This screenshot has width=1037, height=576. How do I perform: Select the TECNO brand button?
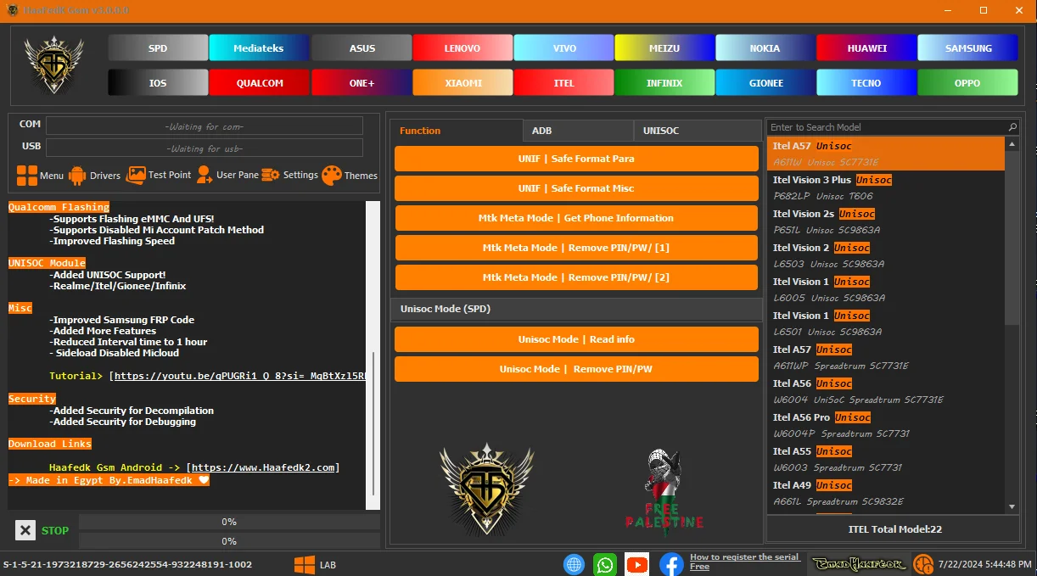point(866,83)
